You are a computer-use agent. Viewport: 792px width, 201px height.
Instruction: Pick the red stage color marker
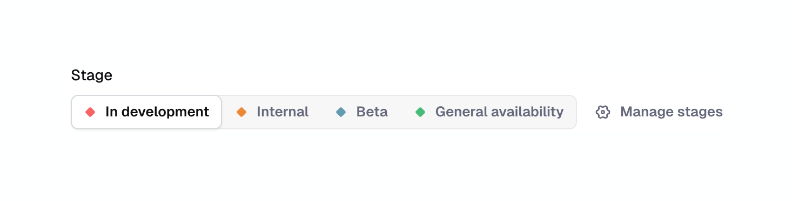coord(90,112)
